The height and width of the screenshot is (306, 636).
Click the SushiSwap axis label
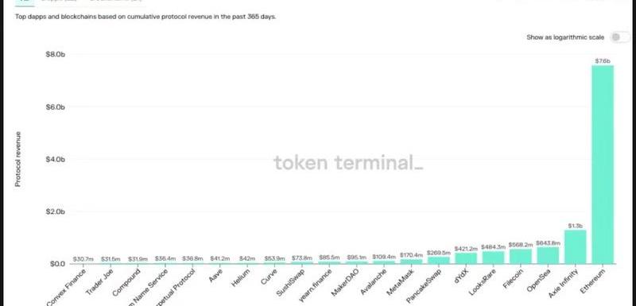click(x=289, y=282)
